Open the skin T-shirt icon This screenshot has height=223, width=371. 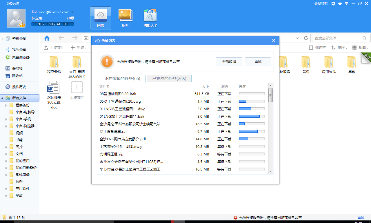(x=340, y=4)
